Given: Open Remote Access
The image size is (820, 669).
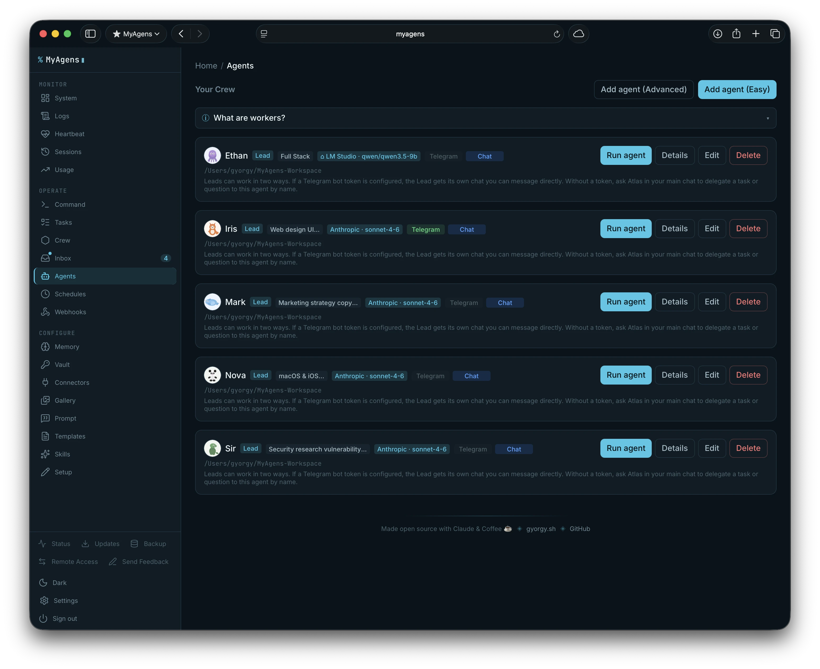Looking at the screenshot, I should point(68,562).
